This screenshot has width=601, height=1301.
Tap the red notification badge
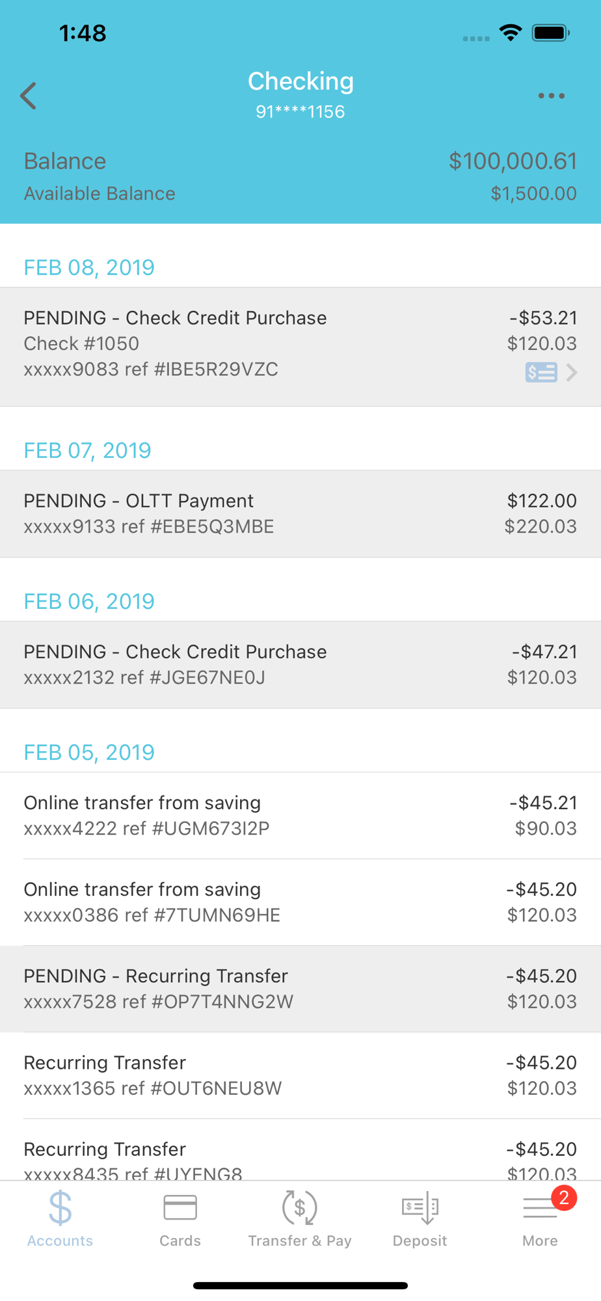pyautogui.click(x=564, y=1198)
